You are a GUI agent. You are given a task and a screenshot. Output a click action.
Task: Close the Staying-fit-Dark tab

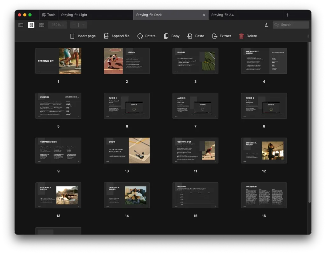(204, 15)
